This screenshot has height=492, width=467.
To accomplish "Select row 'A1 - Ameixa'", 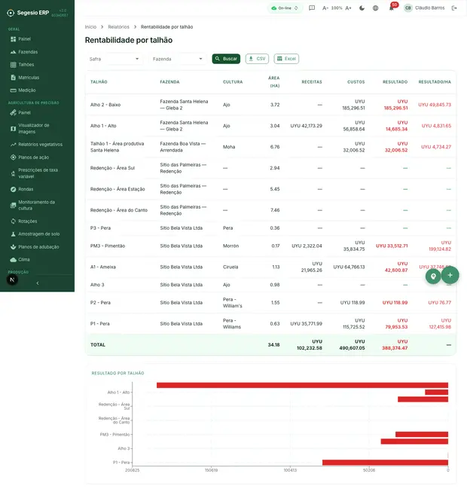I will coord(270,267).
